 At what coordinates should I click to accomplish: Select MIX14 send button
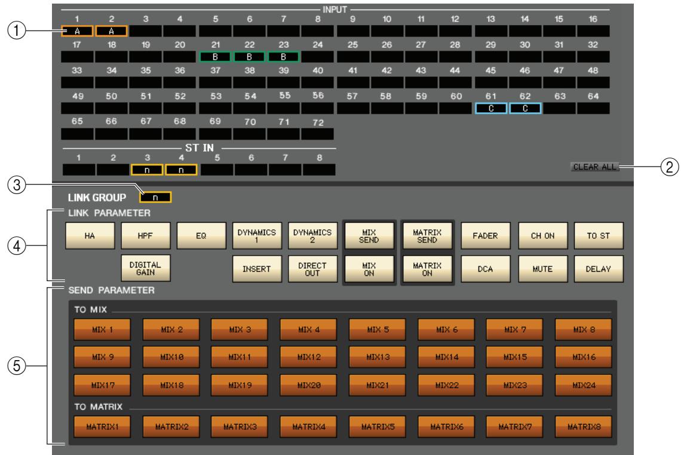pyautogui.click(x=446, y=357)
